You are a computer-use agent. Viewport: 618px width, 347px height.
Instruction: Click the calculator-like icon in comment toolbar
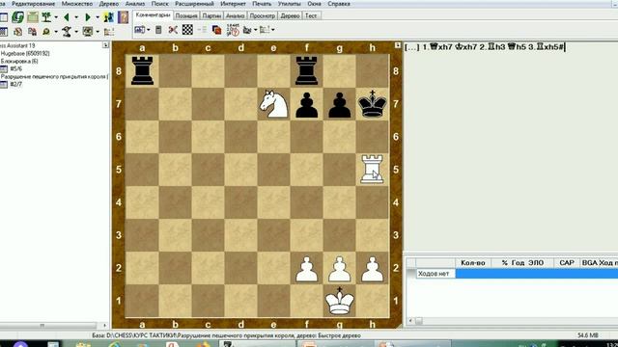tap(158, 30)
